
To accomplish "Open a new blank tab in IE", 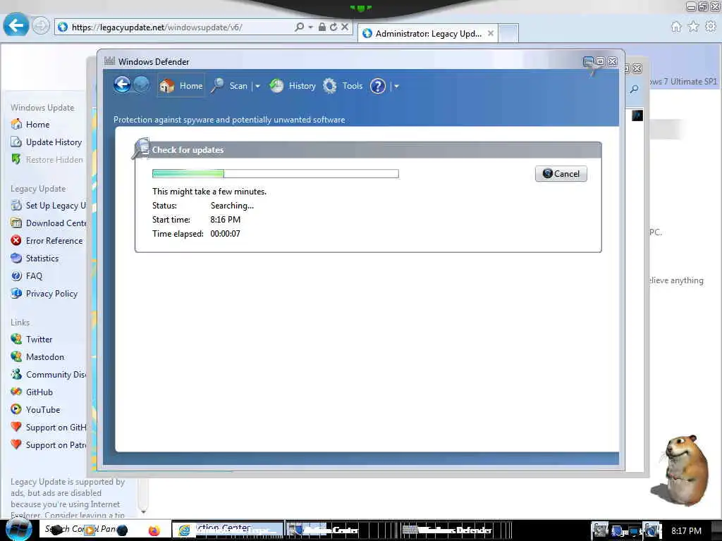I will 508,34.
